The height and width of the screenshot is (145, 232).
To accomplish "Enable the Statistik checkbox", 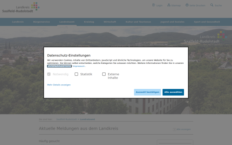I will pyautogui.click(x=76, y=74).
